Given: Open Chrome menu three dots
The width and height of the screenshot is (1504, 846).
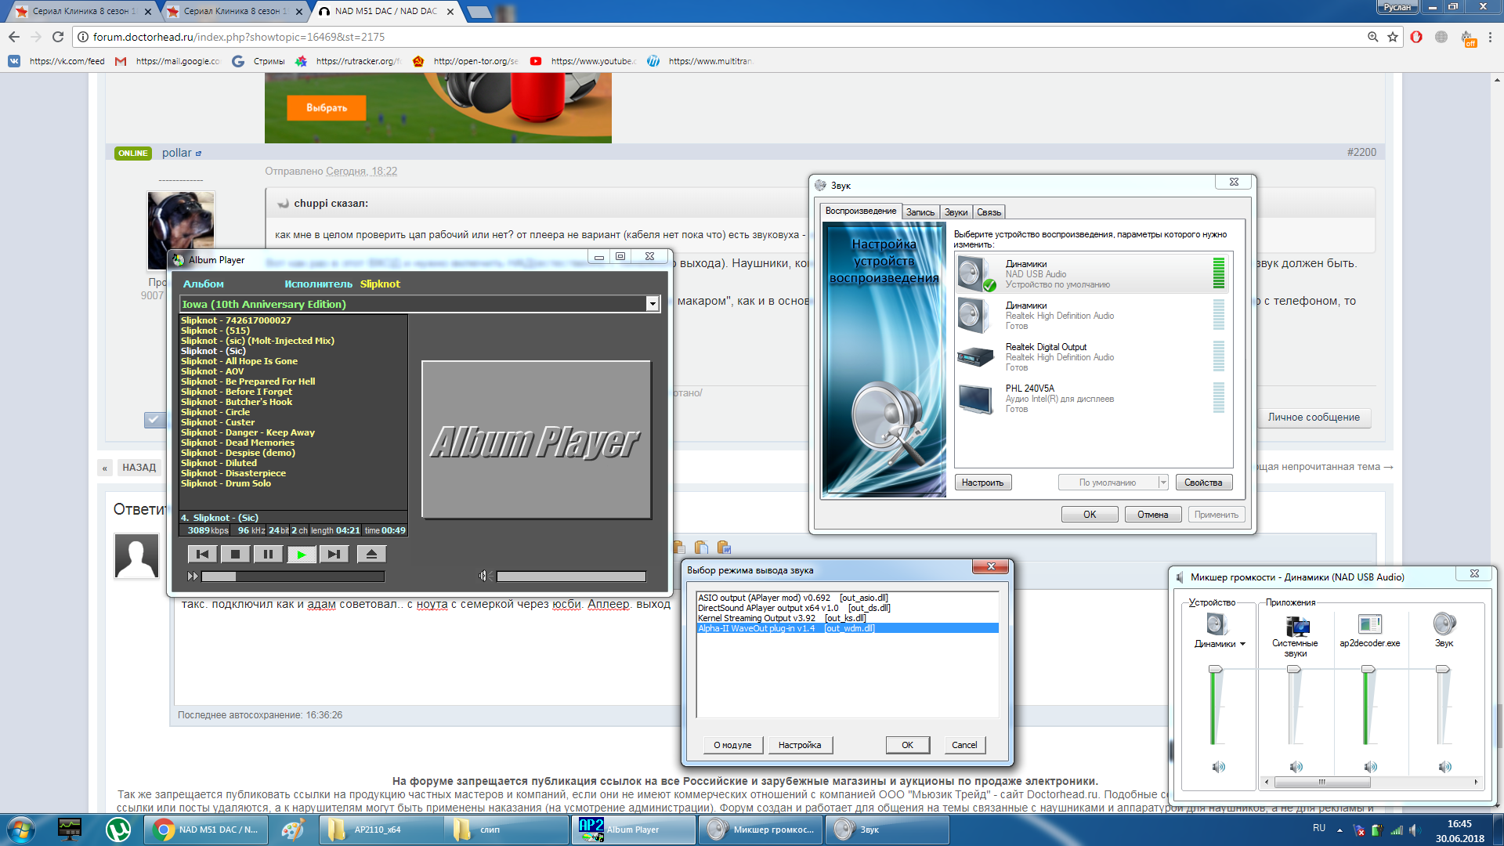Looking at the screenshot, I should 1490,37.
